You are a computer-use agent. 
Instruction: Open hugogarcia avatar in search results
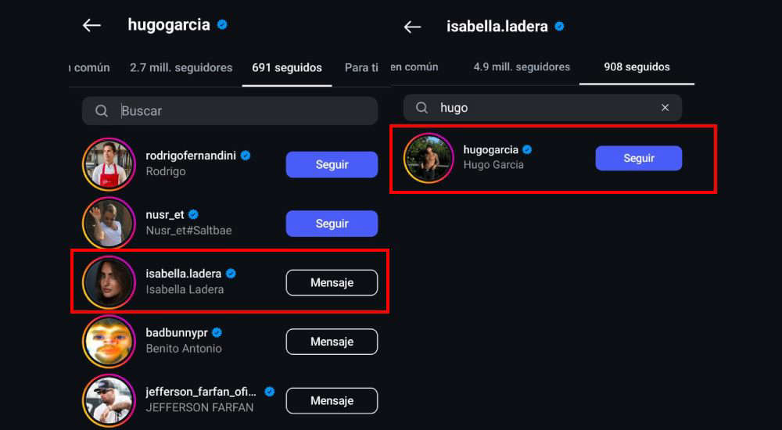(429, 158)
